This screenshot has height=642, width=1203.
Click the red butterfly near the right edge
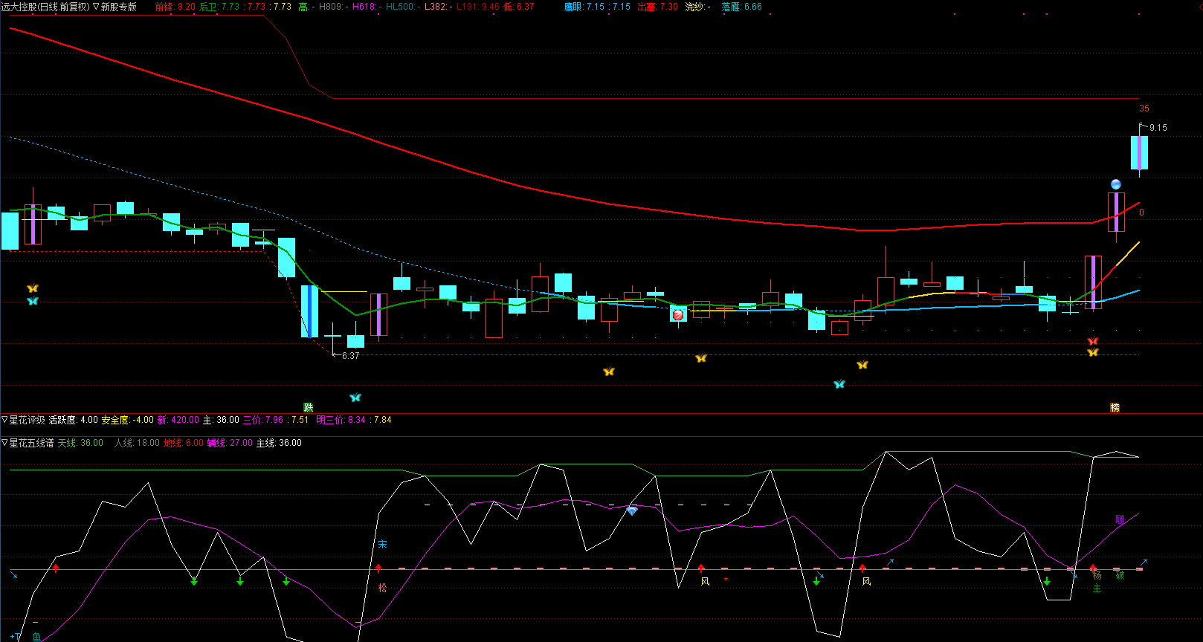(1093, 341)
